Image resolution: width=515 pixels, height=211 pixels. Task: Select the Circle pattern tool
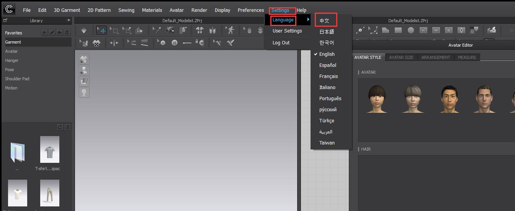pyautogui.click(x=411, y=30)
